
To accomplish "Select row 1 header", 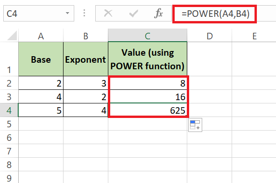I will coord(9,59).
